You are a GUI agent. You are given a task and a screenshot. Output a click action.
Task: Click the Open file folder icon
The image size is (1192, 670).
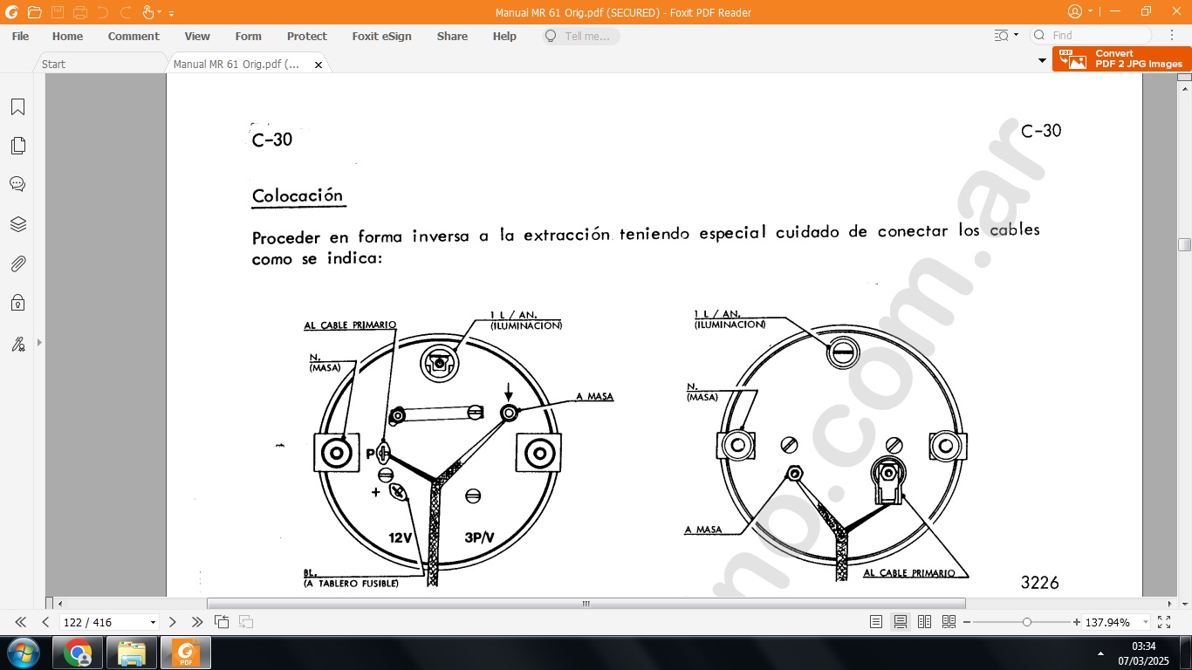tap(34, 12)
